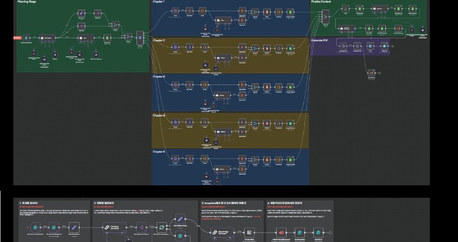Open the Report Page Generator node

coord(223,232)
